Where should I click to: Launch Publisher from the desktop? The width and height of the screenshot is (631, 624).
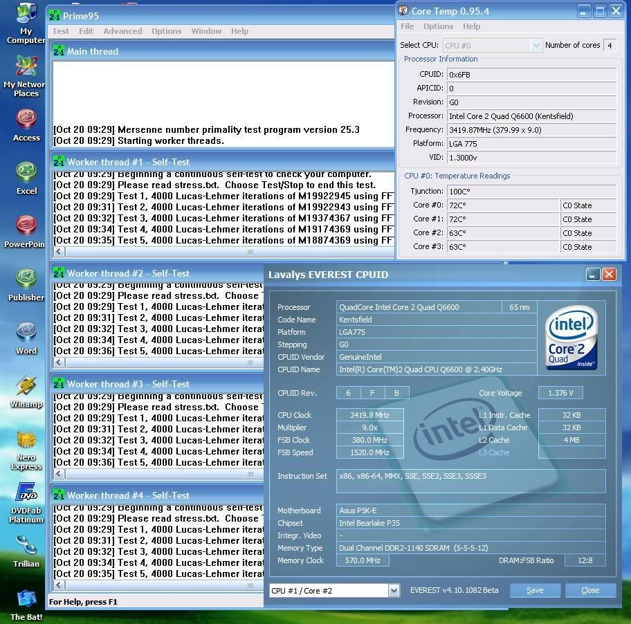(x=26, y=285)
